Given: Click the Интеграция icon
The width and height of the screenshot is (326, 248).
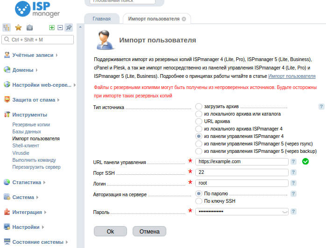Looking at the screenshot, I should click(7, 212).
